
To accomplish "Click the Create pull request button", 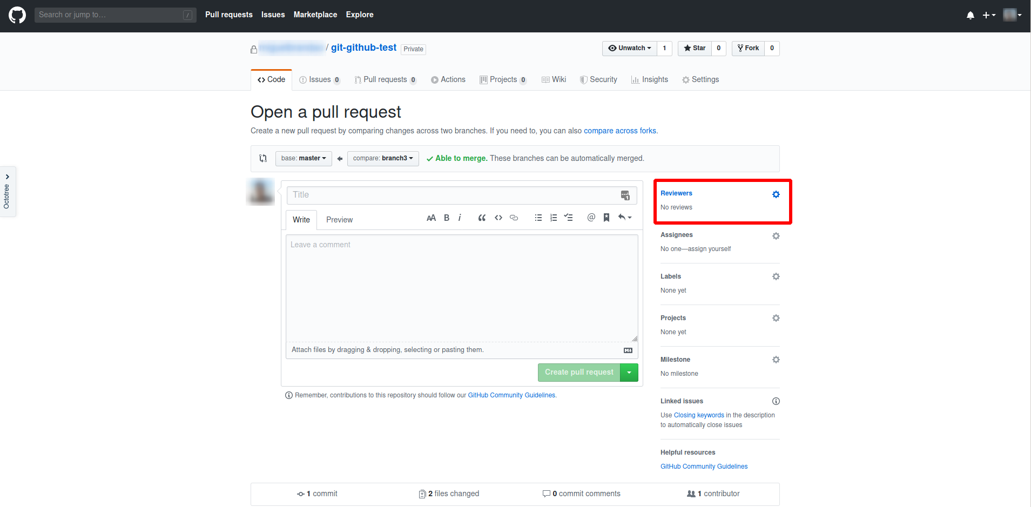I will pyautogui.click(x=579, y=373).
